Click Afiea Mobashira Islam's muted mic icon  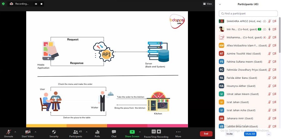(x=269, y=46)
